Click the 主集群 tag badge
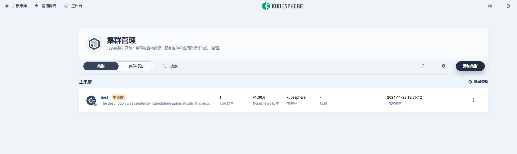517x154 pixels. click(x=118, y=97)
